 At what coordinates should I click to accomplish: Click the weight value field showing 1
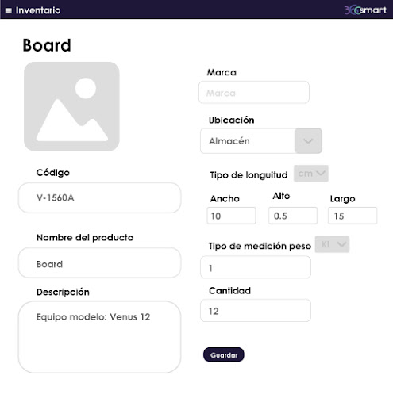tap(256, 267)
